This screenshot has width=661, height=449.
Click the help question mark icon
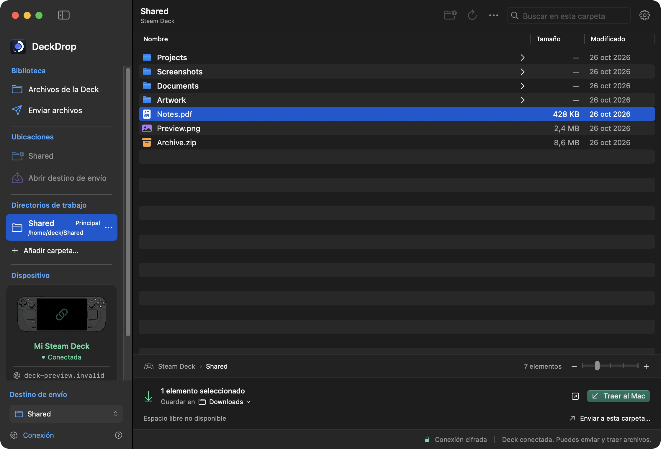coord(119,435)
